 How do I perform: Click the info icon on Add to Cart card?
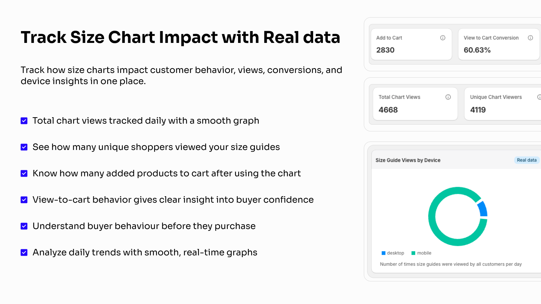click(443, 38)
